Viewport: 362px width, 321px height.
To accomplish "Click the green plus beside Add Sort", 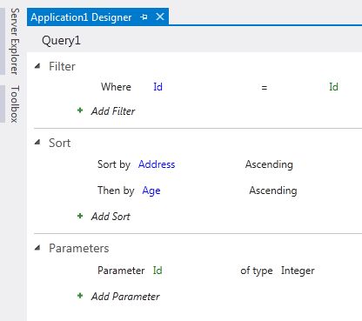I will 80,216.
